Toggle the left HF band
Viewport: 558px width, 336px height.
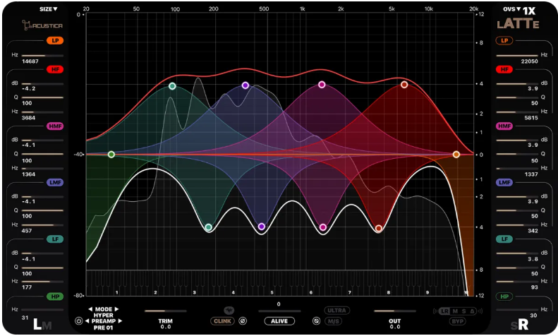click(x=55, y=69)
